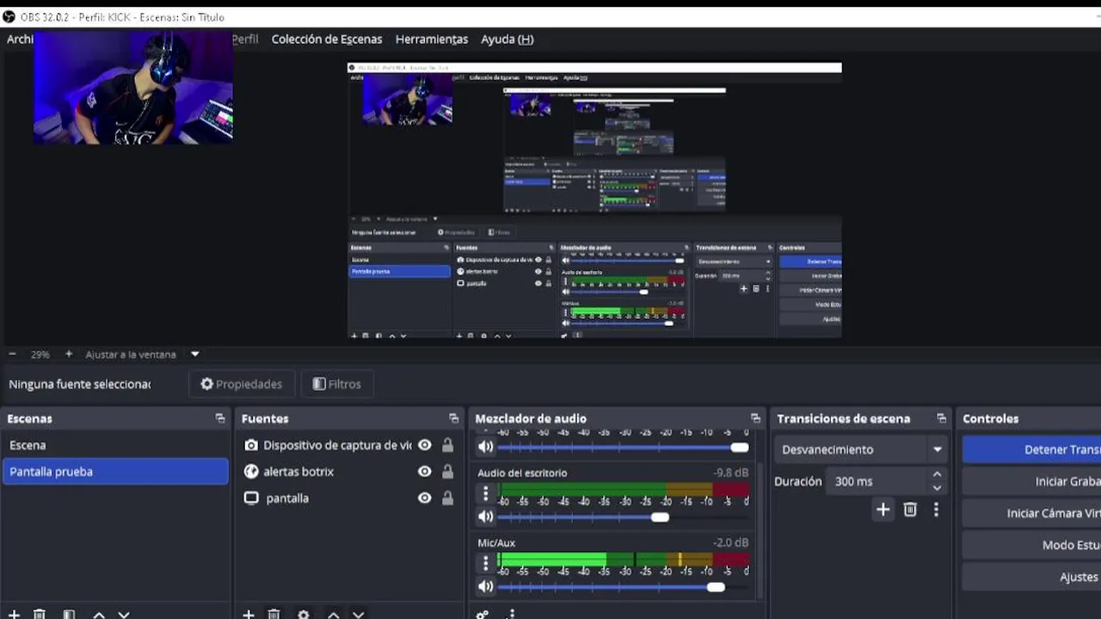Viewport: 1101px width, 619px height.
Task: Select the Pantalla prueba scene
Action: click(115, 471)
